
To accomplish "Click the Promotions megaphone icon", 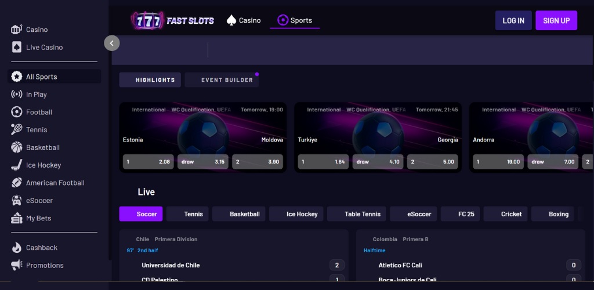I will pos(16,265).
